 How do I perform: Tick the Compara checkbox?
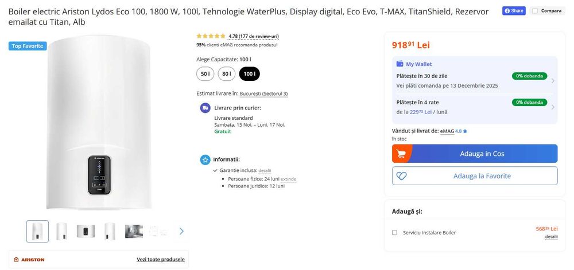click(x=535, y=11)
